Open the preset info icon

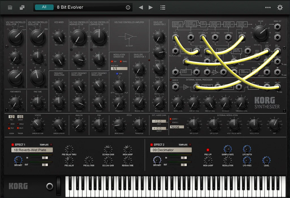coord(128,7)
